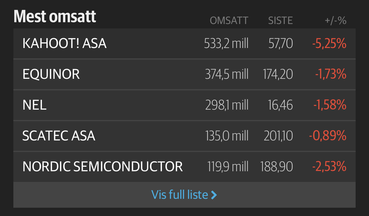Click the SISTE column header
The height and width of the screenshot is (216, 369).
coord(280,20)
